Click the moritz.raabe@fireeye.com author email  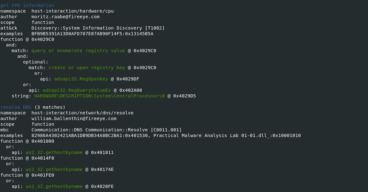[65, 17]
